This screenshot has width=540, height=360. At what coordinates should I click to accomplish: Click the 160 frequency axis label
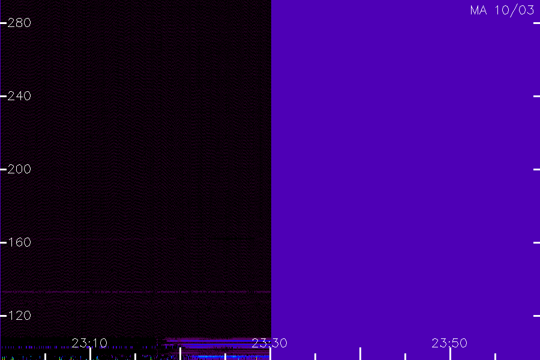click(19, 242)
